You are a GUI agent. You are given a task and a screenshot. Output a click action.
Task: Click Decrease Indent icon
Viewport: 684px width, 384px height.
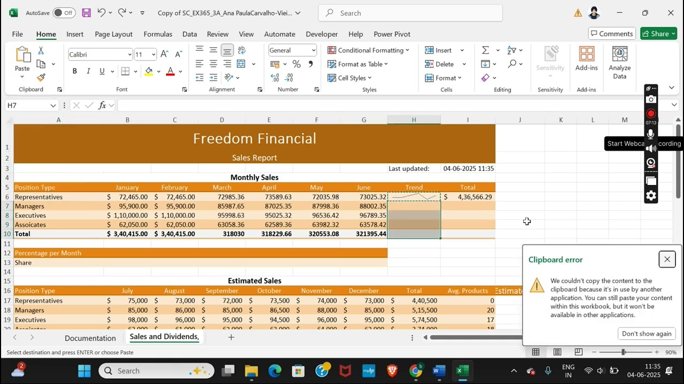[199, 78]
